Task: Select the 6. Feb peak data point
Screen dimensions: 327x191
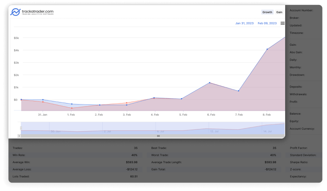Action: 209,83
